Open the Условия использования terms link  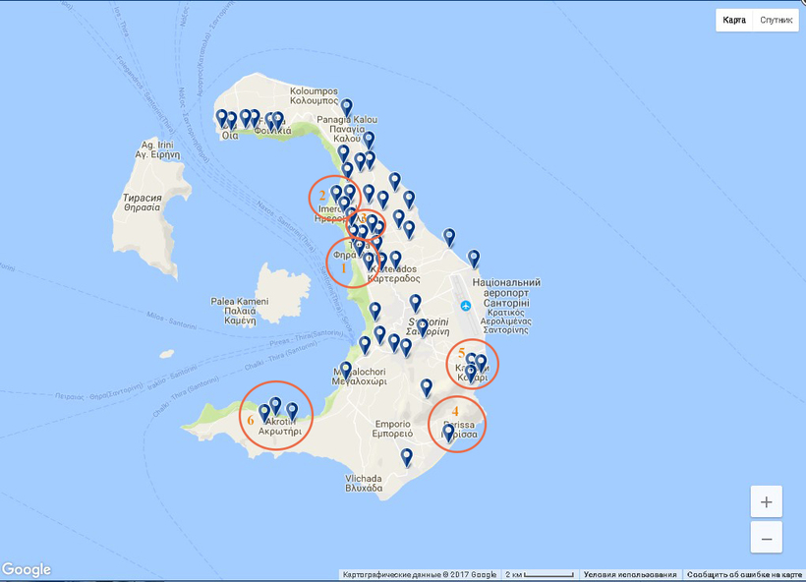click(x=629, y=575)
